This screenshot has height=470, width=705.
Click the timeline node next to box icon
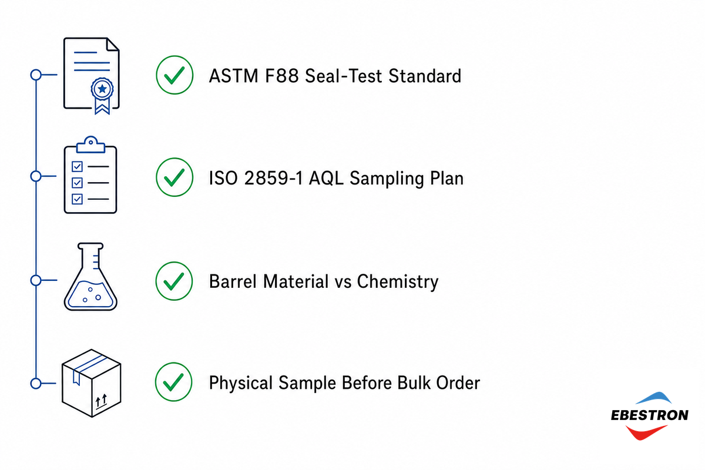coord(35,383)
